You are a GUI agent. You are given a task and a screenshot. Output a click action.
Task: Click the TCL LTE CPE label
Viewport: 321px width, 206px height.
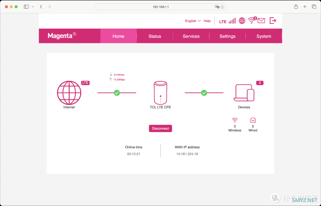point(160,107)
